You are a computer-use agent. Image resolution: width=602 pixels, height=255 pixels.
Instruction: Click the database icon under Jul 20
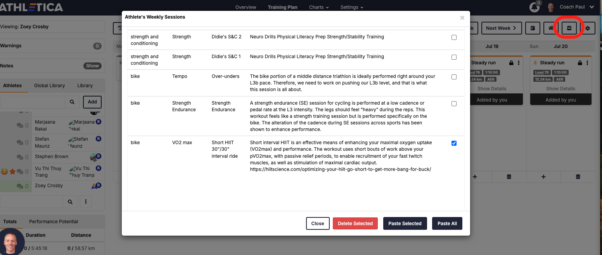(578, 177)
